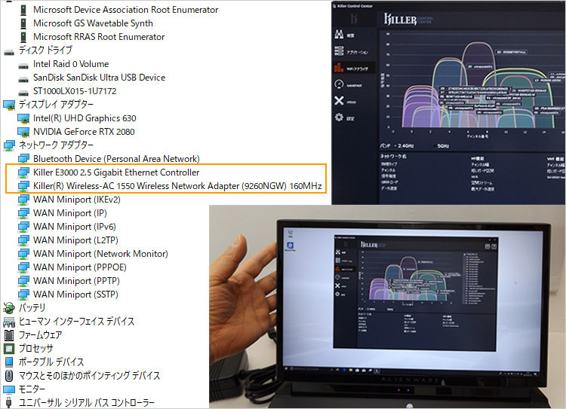Click the icon beside NVIDIA GeForce RTX 2080
Image resolution: width=566 pixels, height=409 pixels.
click(x=23, y=133)
